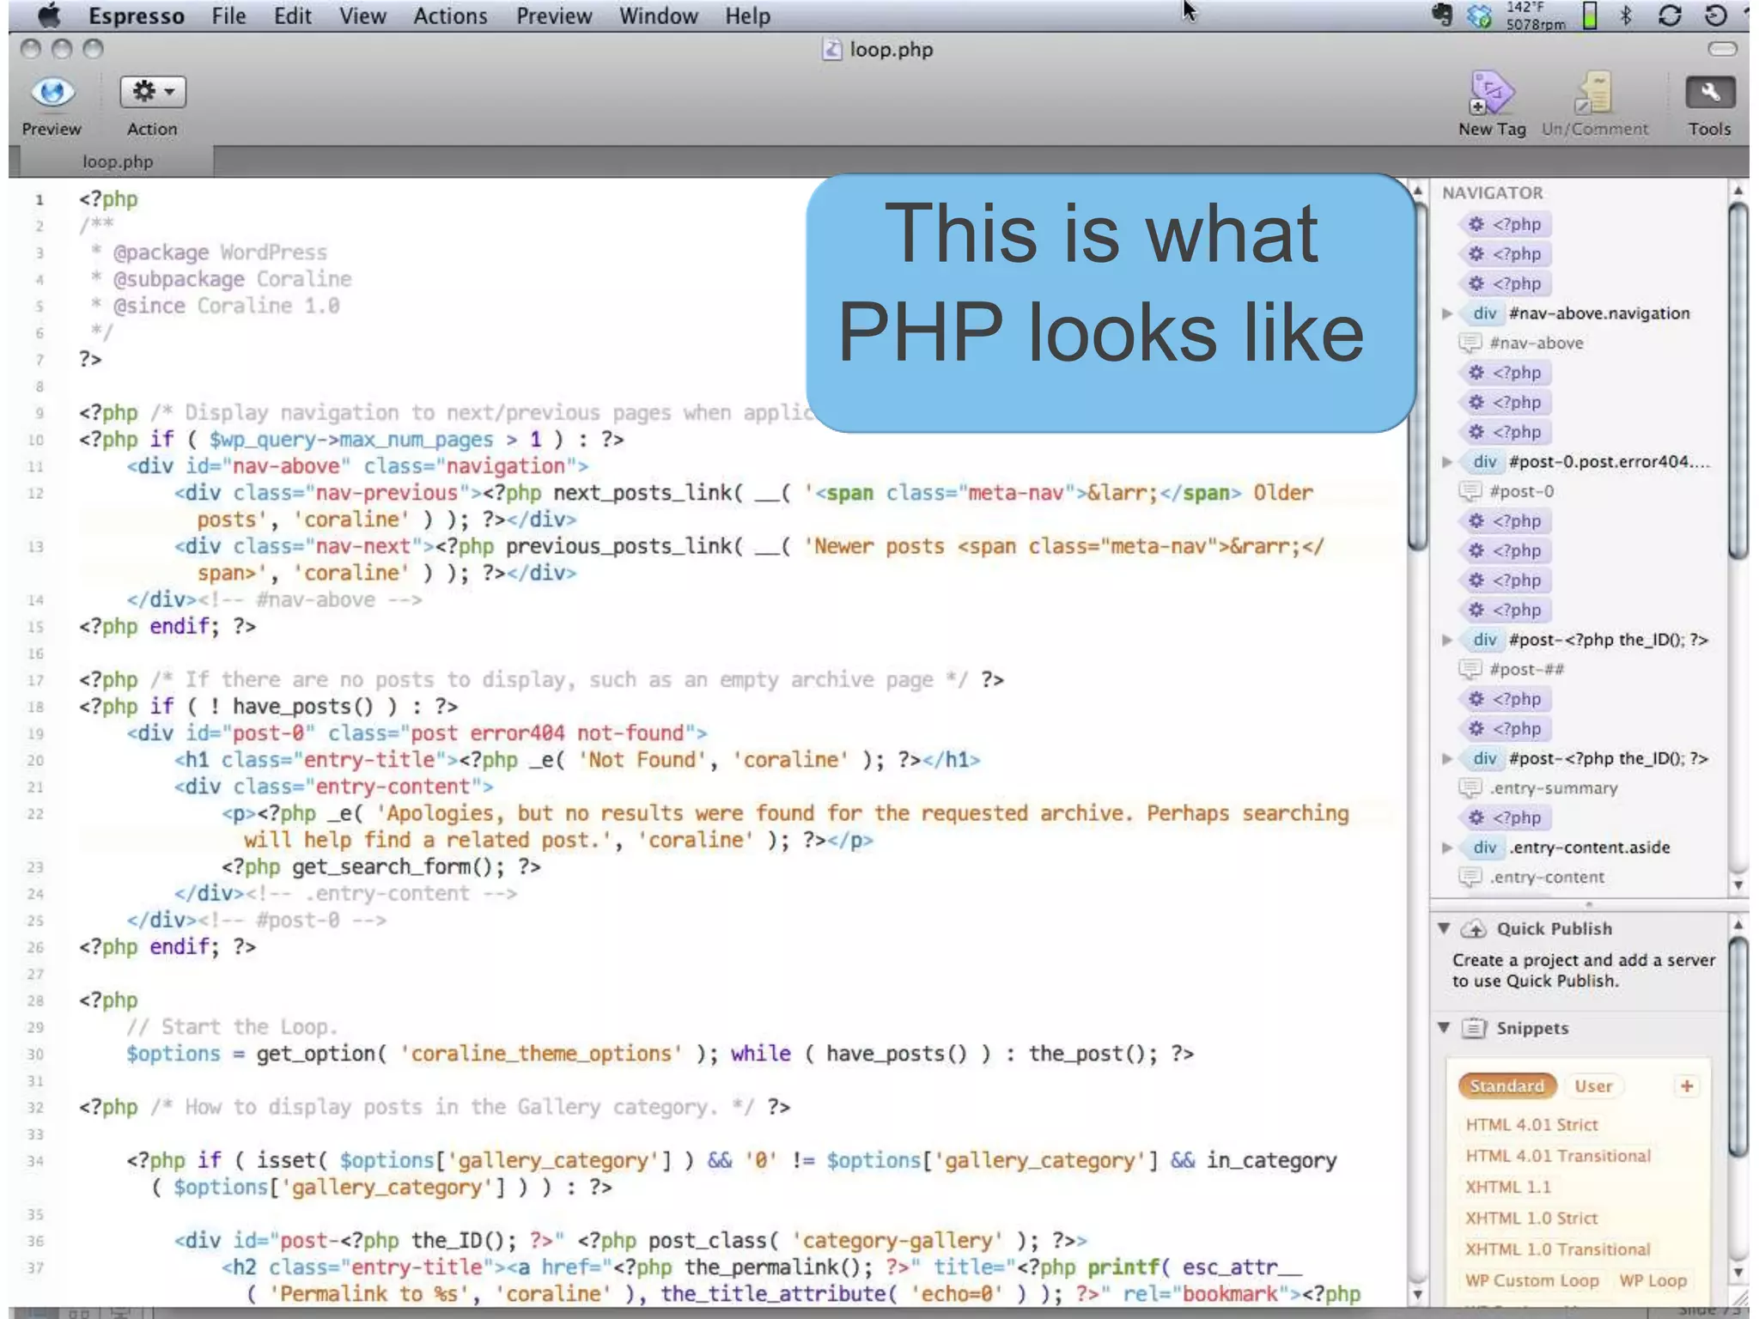1759x1319 pixels.
Task: Collapse the Snippets section
Action: click(1445, 1028)
